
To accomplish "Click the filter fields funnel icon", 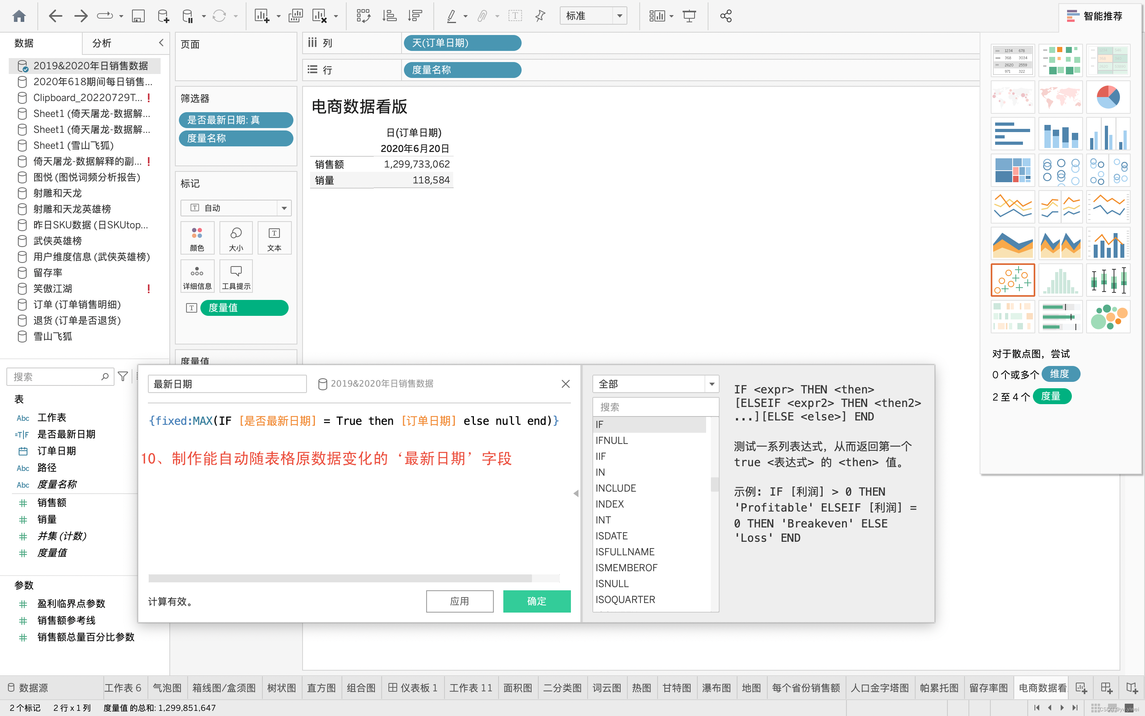I will click(123, 376).
